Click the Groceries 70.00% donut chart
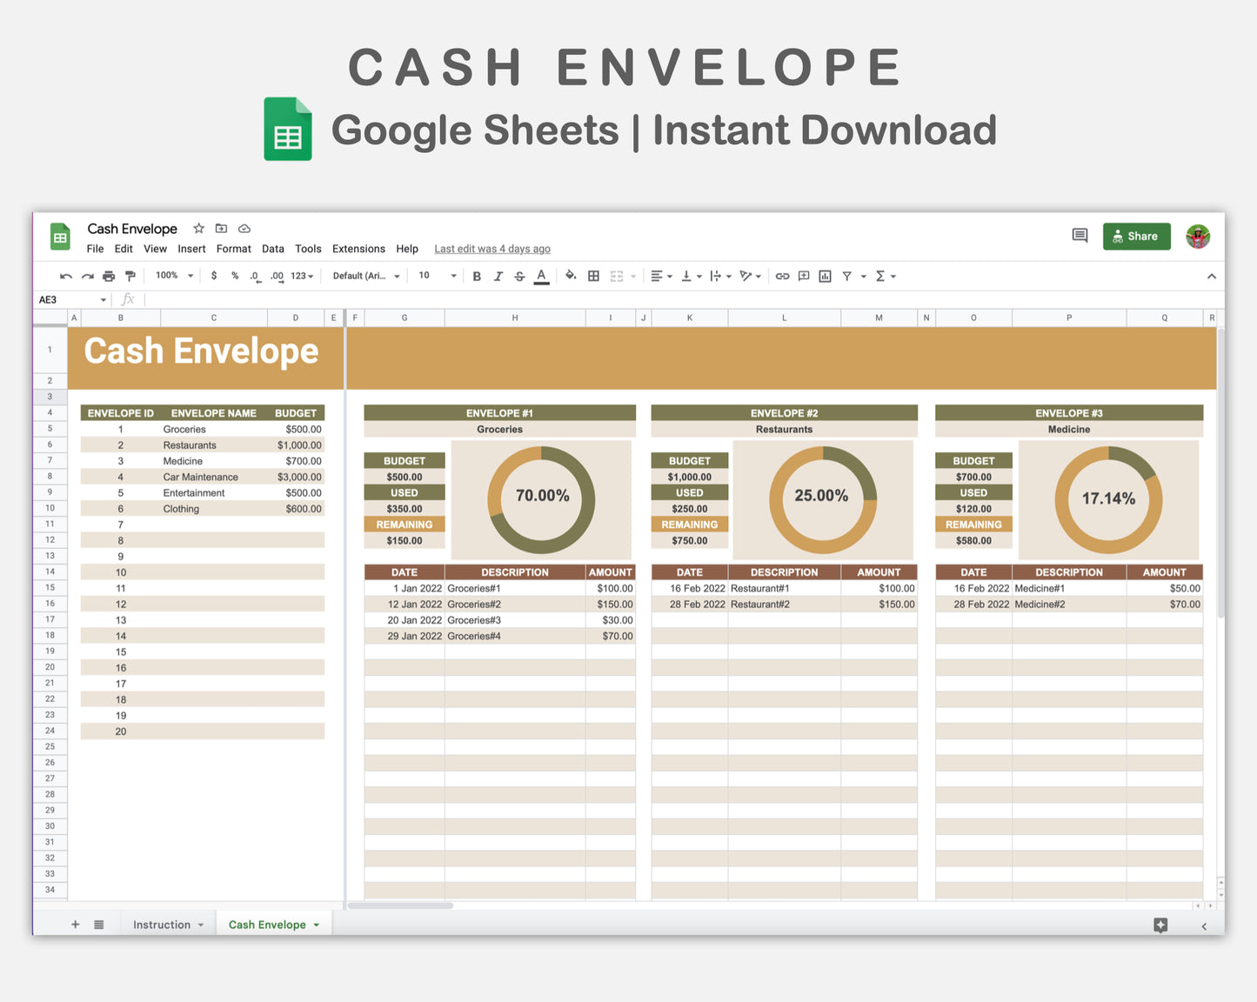 (540, 496)
